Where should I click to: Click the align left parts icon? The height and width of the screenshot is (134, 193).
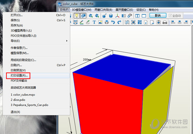click(173, 23)
